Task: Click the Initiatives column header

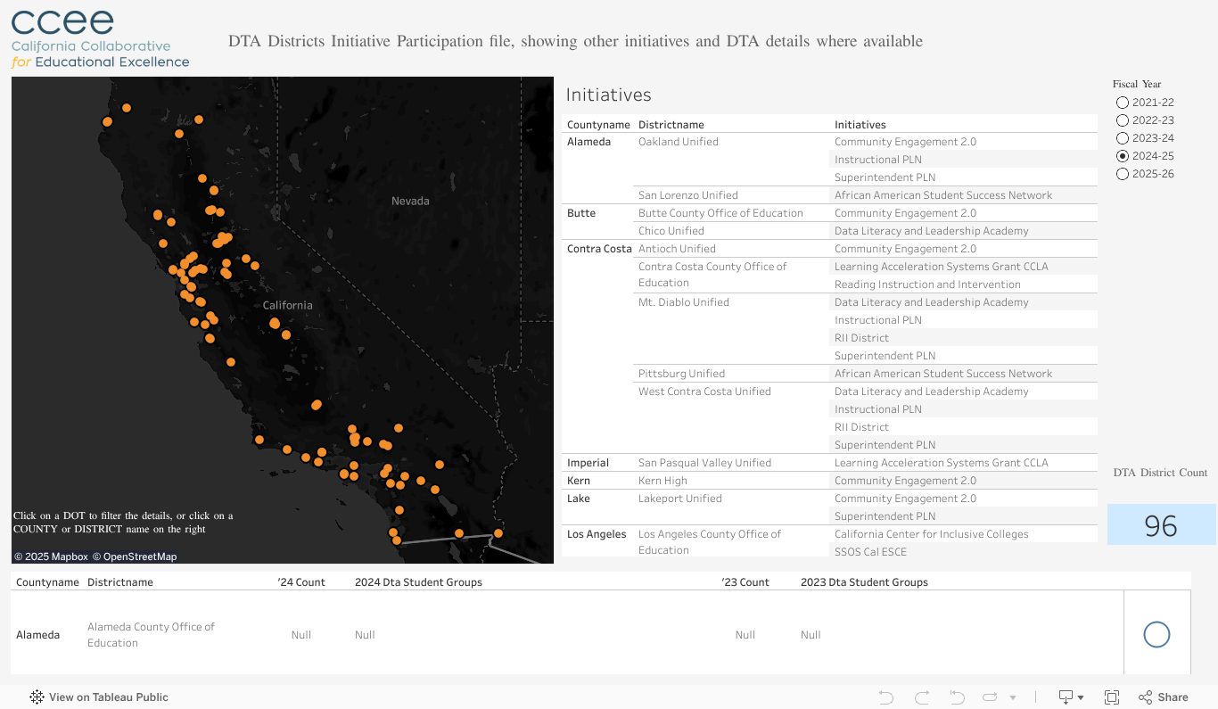Action: (860, 125)
